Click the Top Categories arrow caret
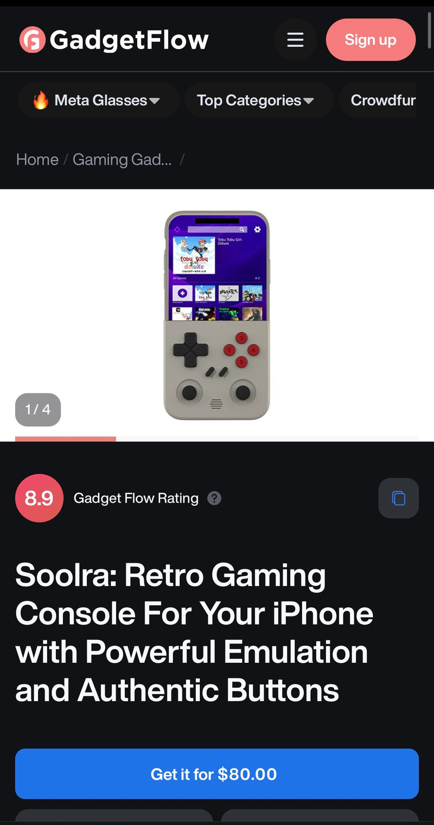 click(x=309, y=101)
